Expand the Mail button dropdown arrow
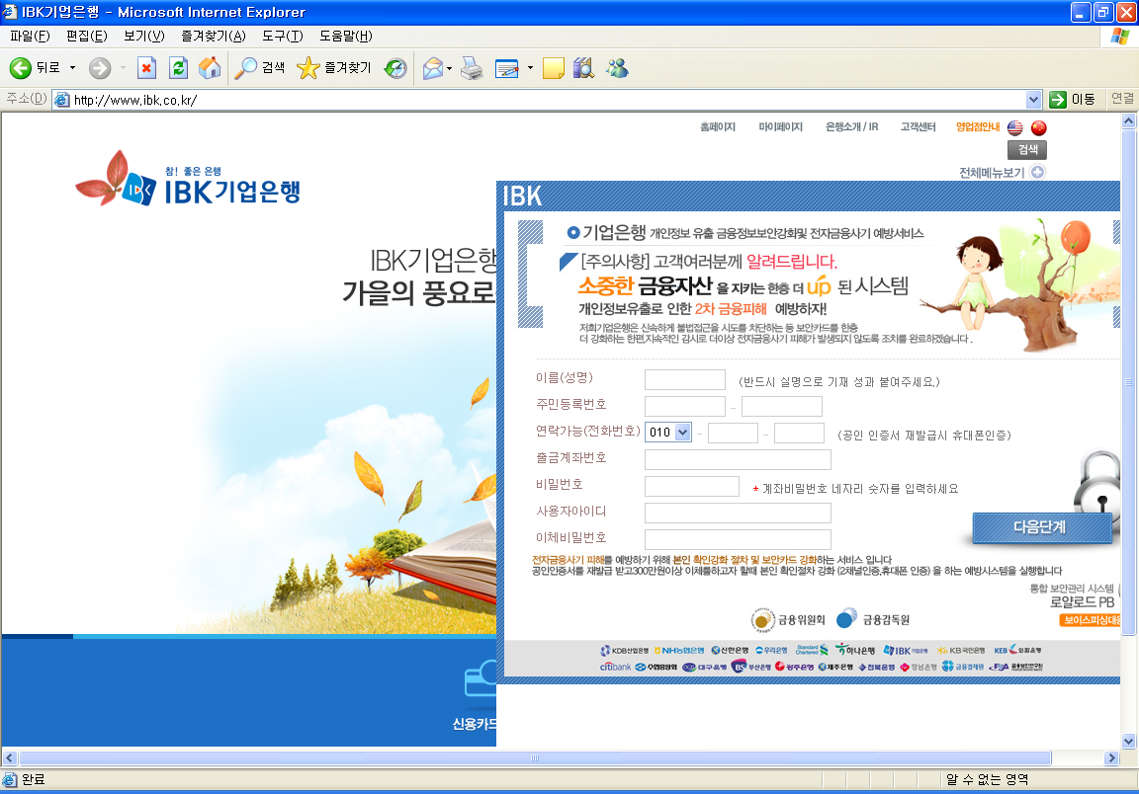Image resolution: width=1139 pixels, height=794 pixels. [450, 68]
